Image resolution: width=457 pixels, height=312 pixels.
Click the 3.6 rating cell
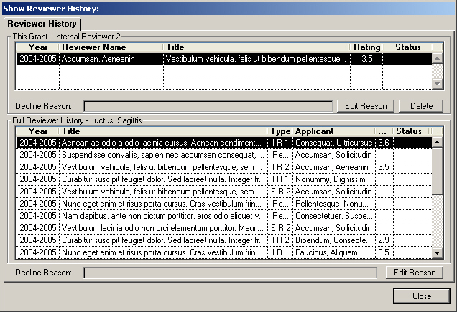[x=384, y=143]
